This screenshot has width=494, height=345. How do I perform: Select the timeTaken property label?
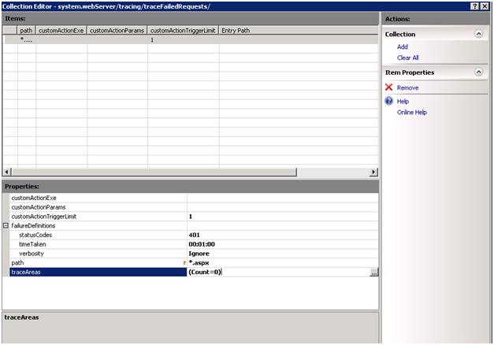[32, 244]
